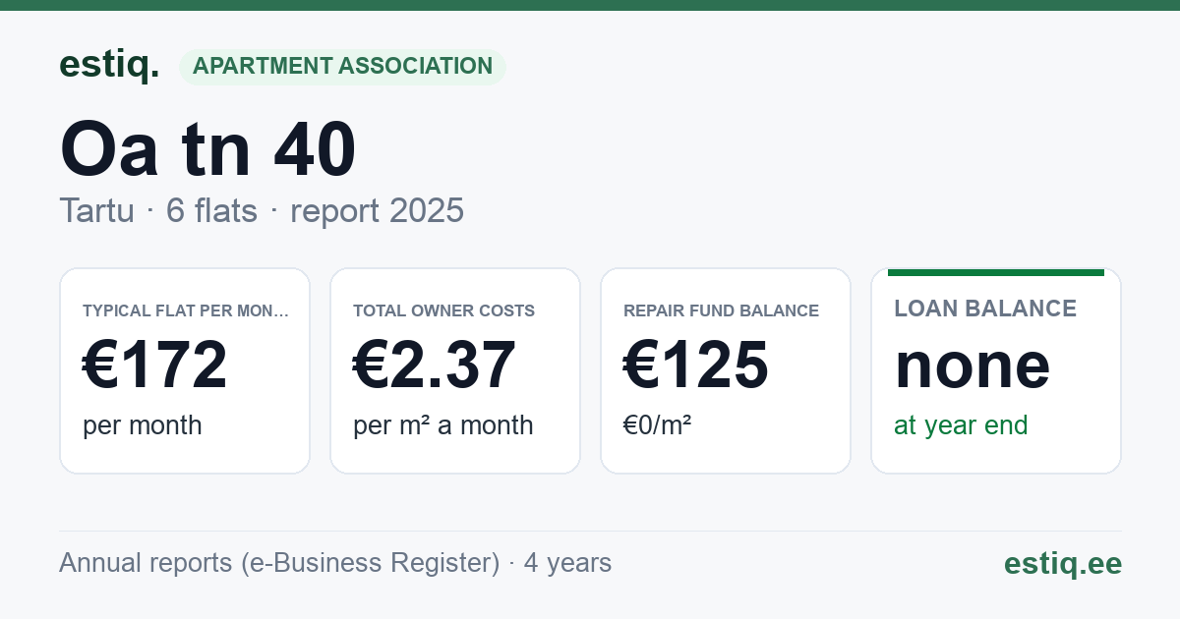The image size is (1180, 619).
Task: Click the €0/m² caption
Action: pyautogui.click(x=657, y=425)
